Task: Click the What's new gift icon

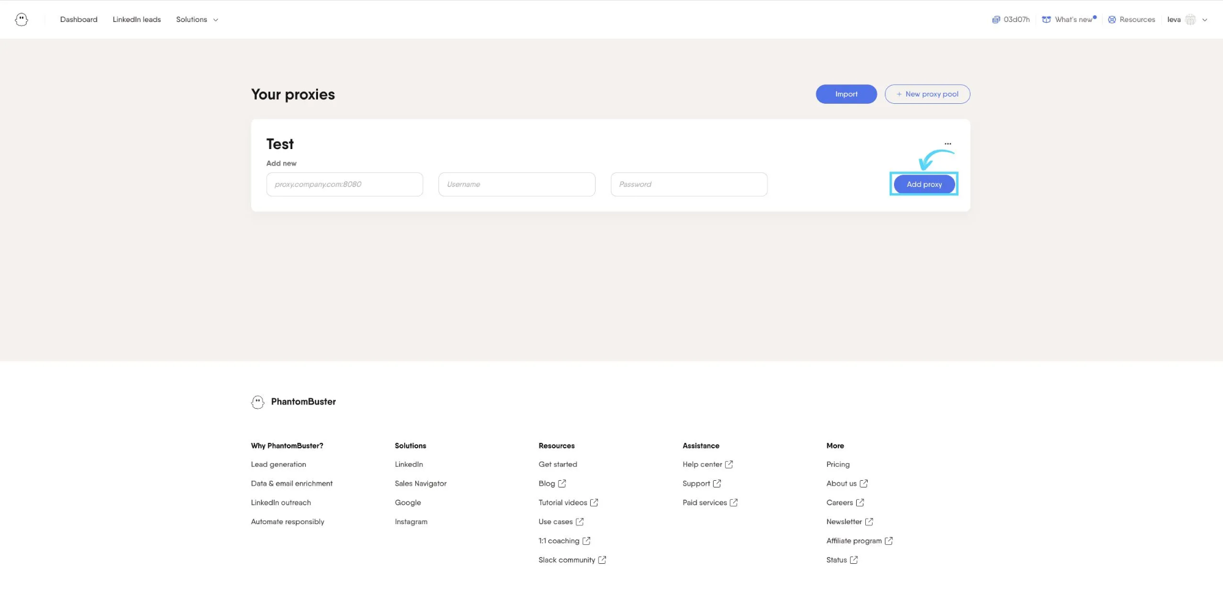Action: [1046, 20]
